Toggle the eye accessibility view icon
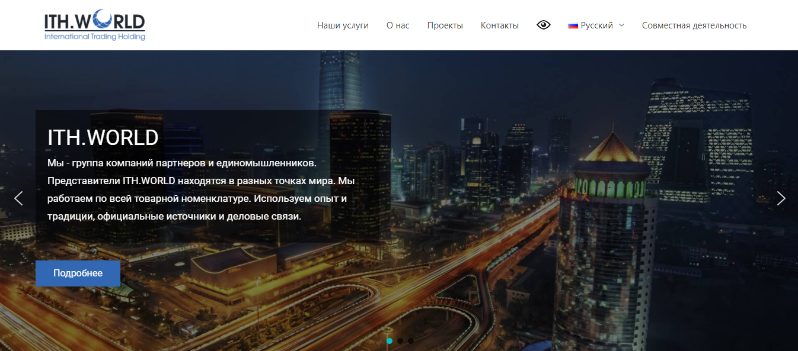The width and height of the screenshot is (798, 351). 544,25
